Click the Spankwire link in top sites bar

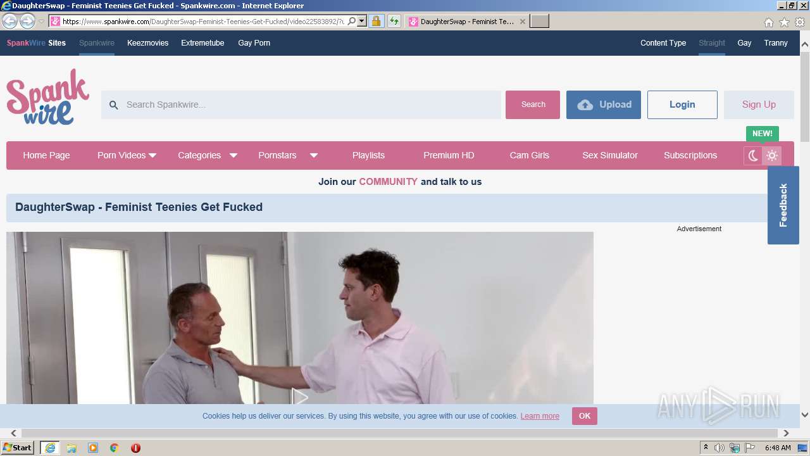click(97, 43)
